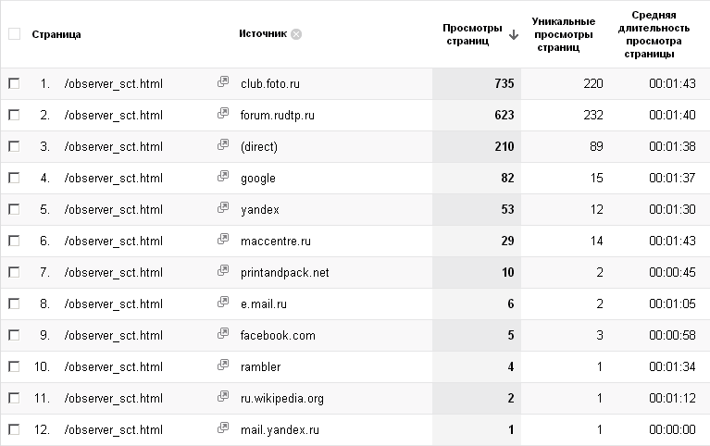This screenshot has width=710, height=446.
Task: Click the Страница column header
Action: (x=56, y=34)
